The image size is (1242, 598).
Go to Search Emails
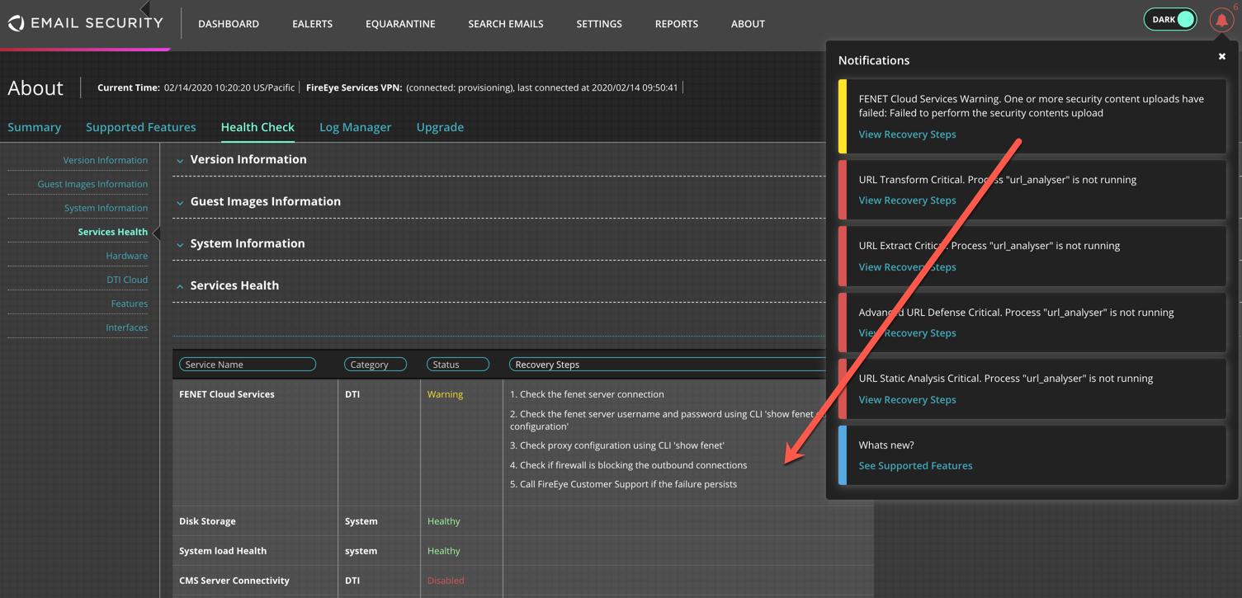[506, 24]
